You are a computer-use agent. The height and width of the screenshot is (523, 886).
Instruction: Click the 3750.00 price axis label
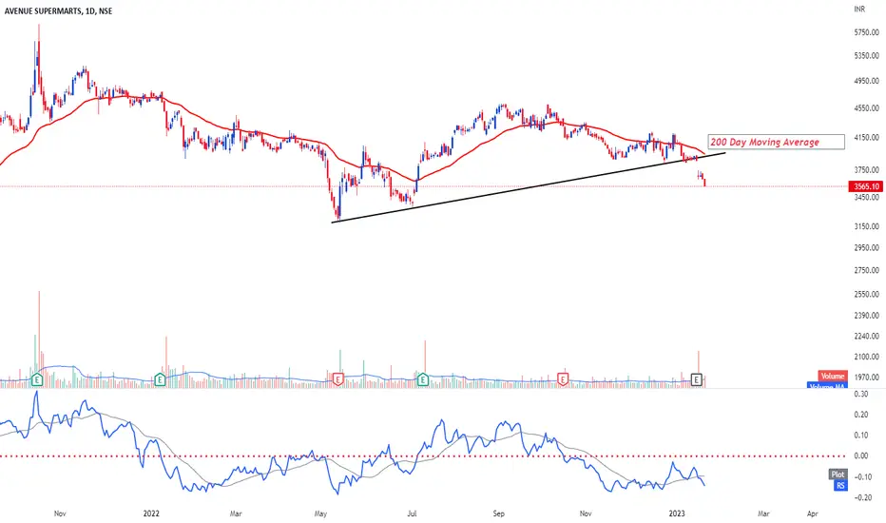pyautogui.click(x=867, y=169)
